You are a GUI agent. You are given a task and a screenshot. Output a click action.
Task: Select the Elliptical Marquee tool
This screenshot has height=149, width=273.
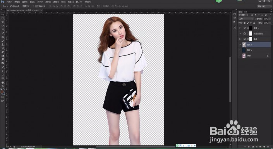pos(3,18)
